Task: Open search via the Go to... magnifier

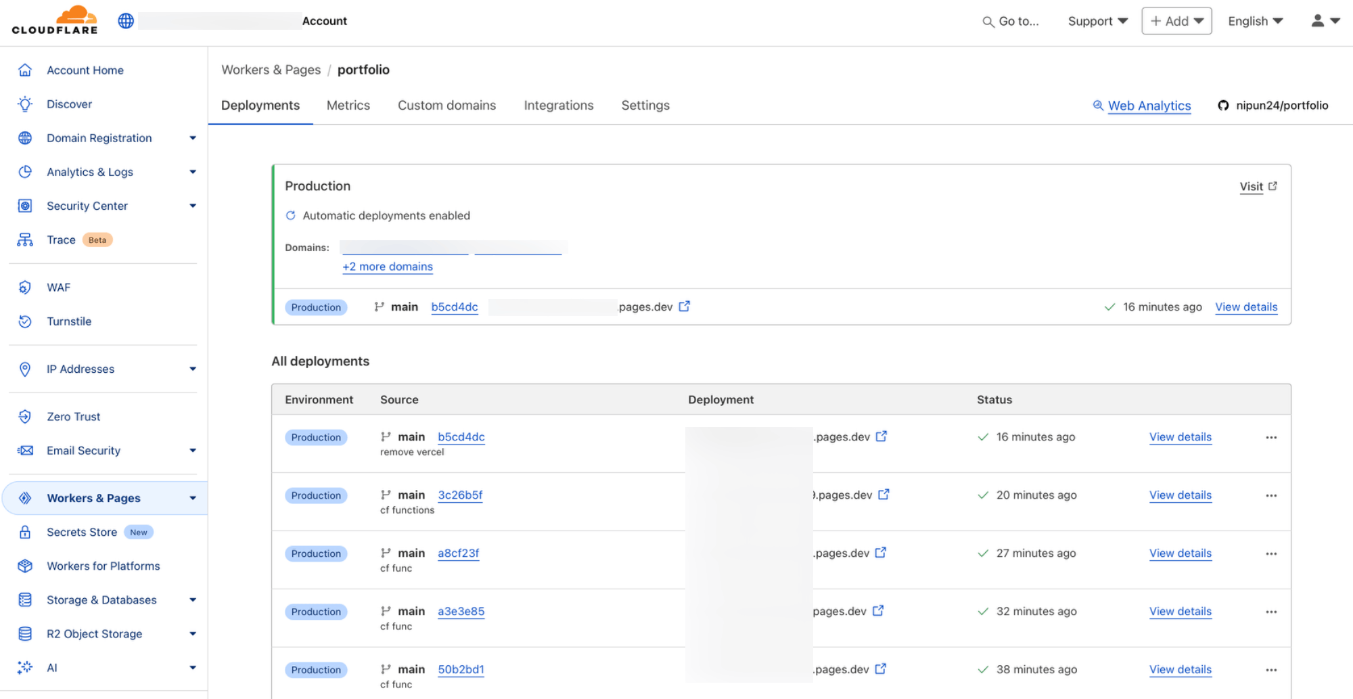Action: pos(987,21)
